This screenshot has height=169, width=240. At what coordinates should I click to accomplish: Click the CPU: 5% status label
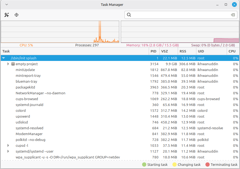click(26, 45)
